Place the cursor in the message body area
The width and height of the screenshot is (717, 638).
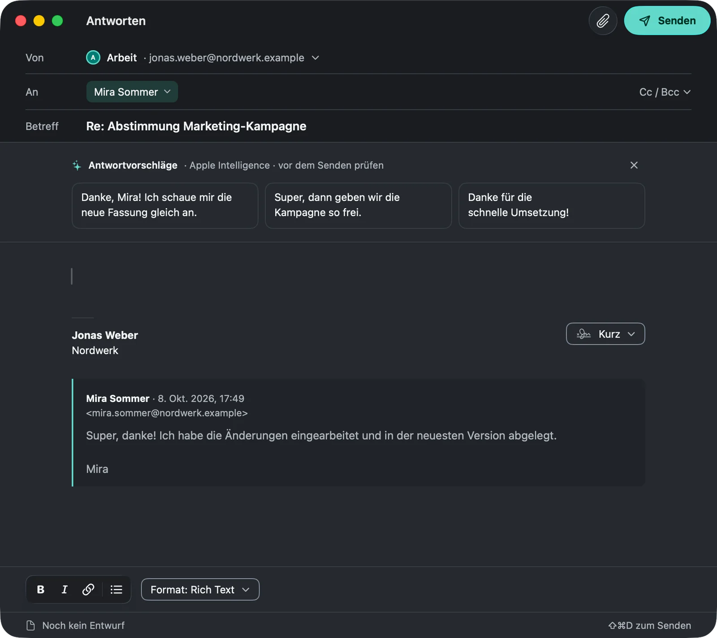pos(358,276)
